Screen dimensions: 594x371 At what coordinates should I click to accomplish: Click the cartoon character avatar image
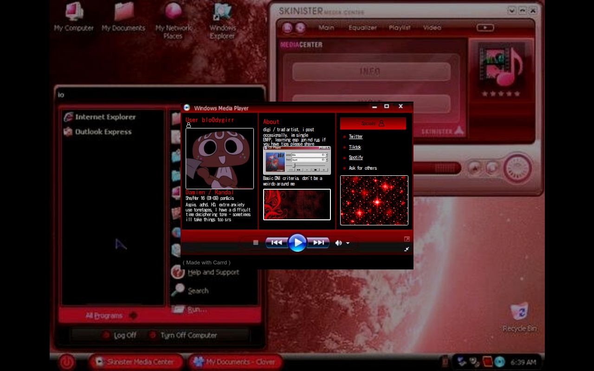click(x=220, y=159)
